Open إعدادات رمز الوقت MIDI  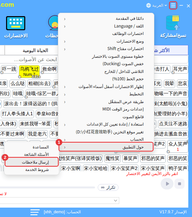click(x=106, y=109)
